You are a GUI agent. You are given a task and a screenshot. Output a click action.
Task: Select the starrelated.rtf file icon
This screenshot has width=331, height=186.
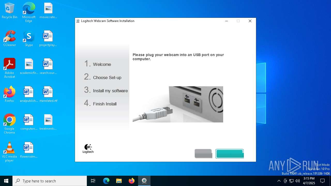click(x=48, y=95)
